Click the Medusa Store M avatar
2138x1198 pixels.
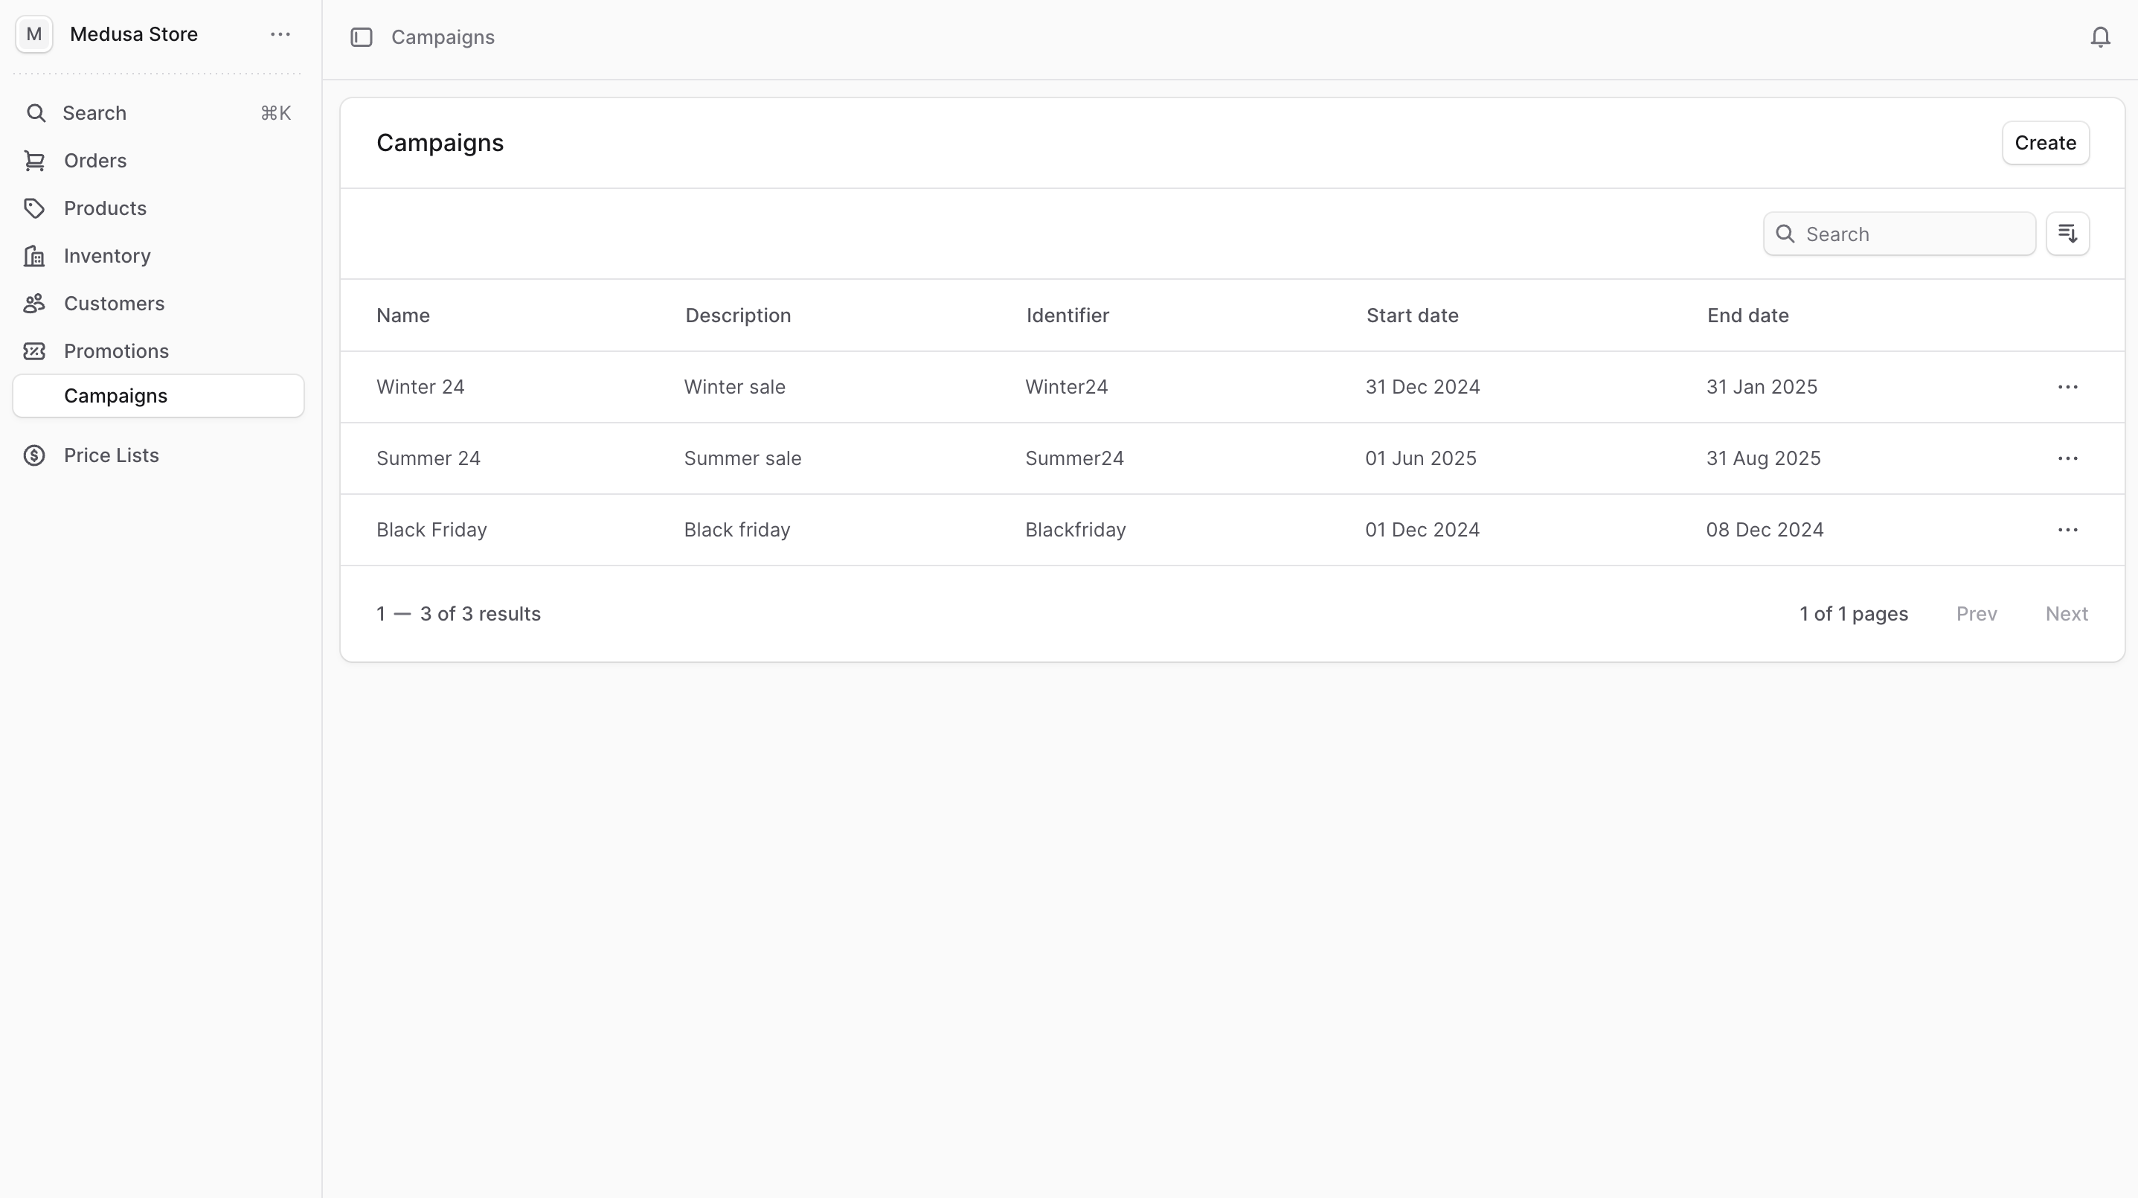coord(34,35)
